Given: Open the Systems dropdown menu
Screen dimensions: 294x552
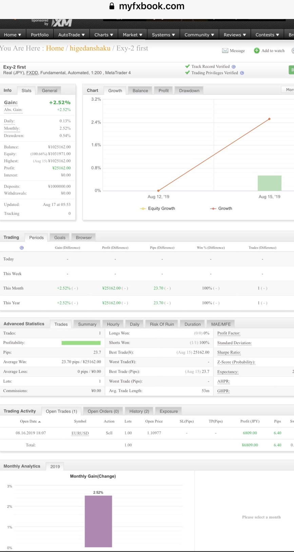Looking at the screenshot, I should (163, 35).
